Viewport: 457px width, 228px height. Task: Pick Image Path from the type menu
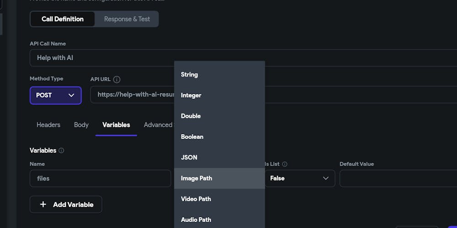(197, 178)
